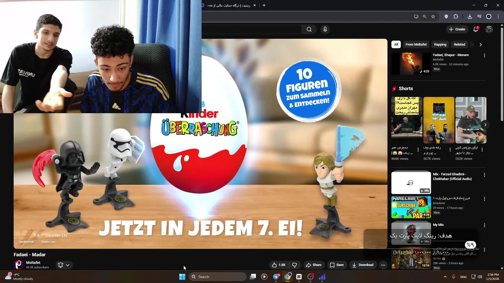Viewport: 504px width, 283px height.
Task: Open options for My Mix
Action: [x=484, y=225]
